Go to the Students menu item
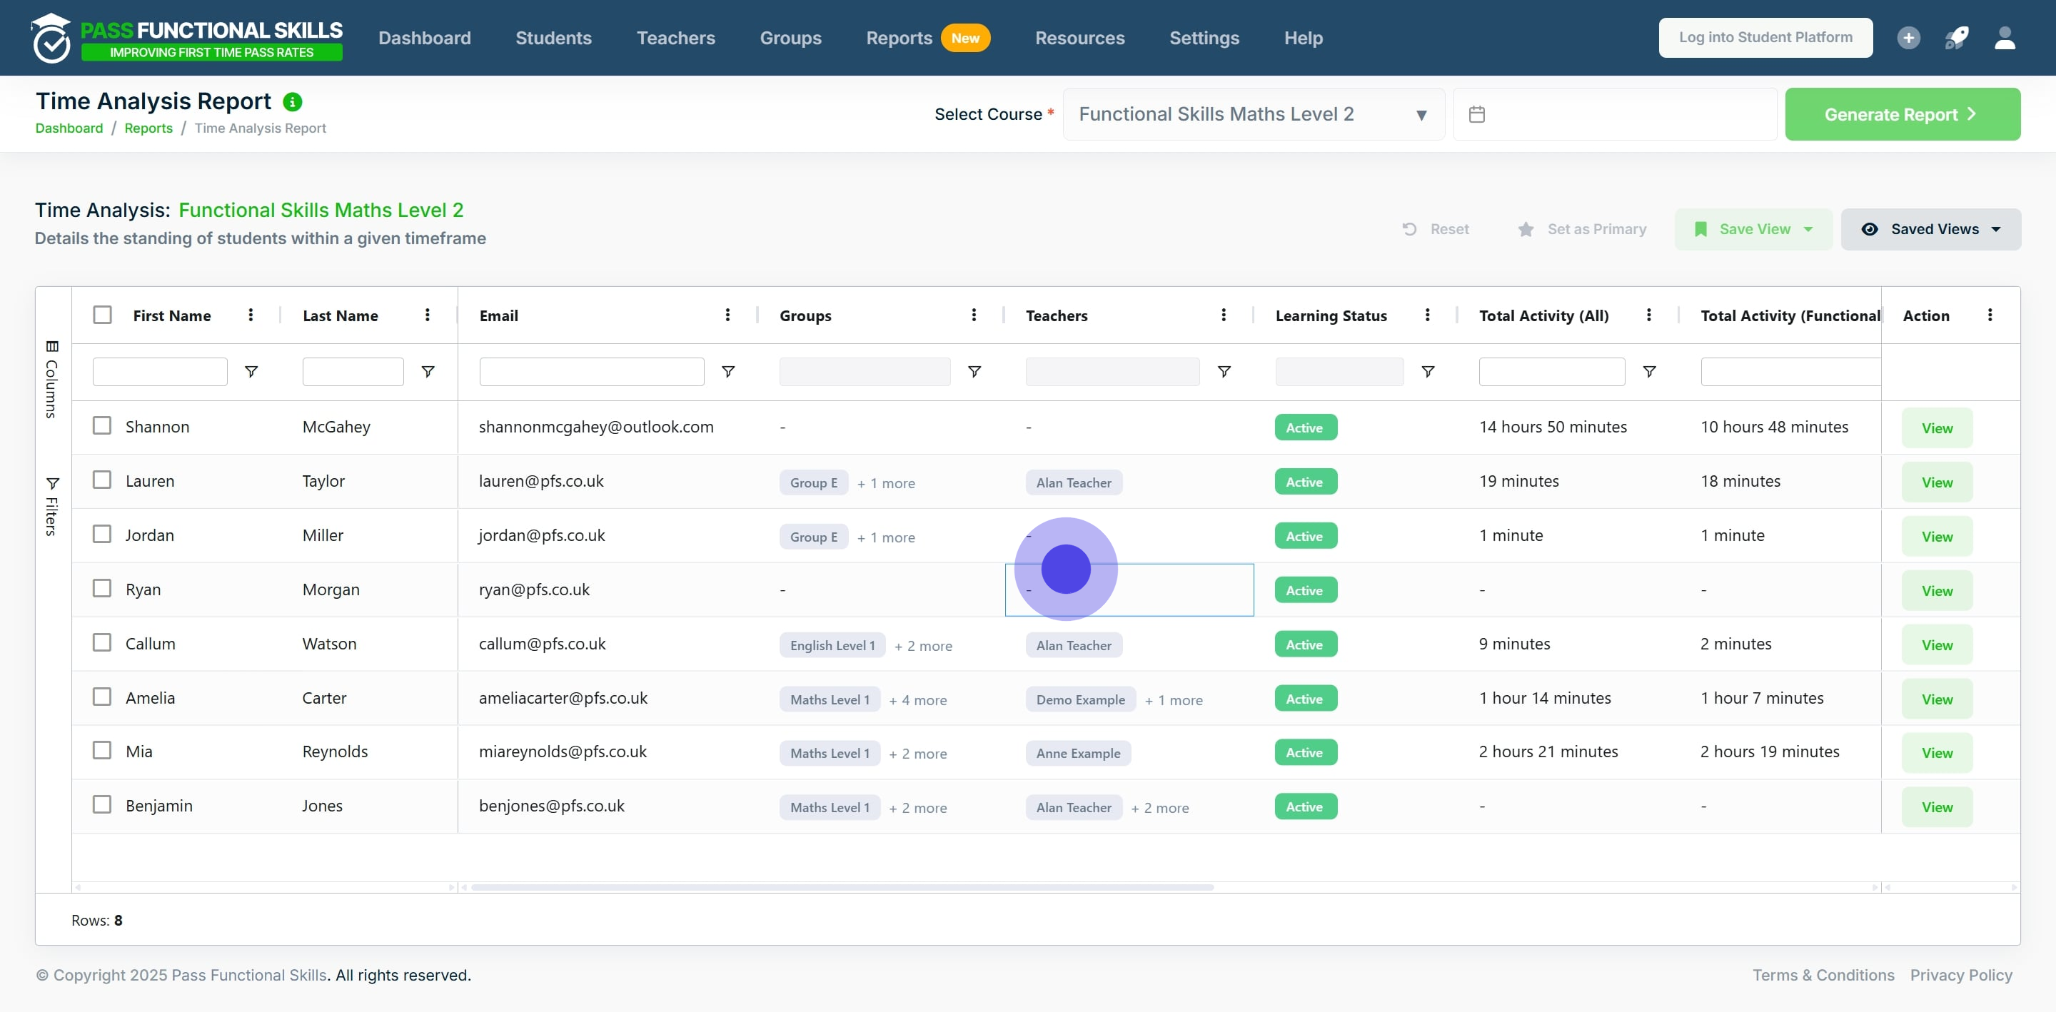The image size is (2056, 1012). click(553, 38)
